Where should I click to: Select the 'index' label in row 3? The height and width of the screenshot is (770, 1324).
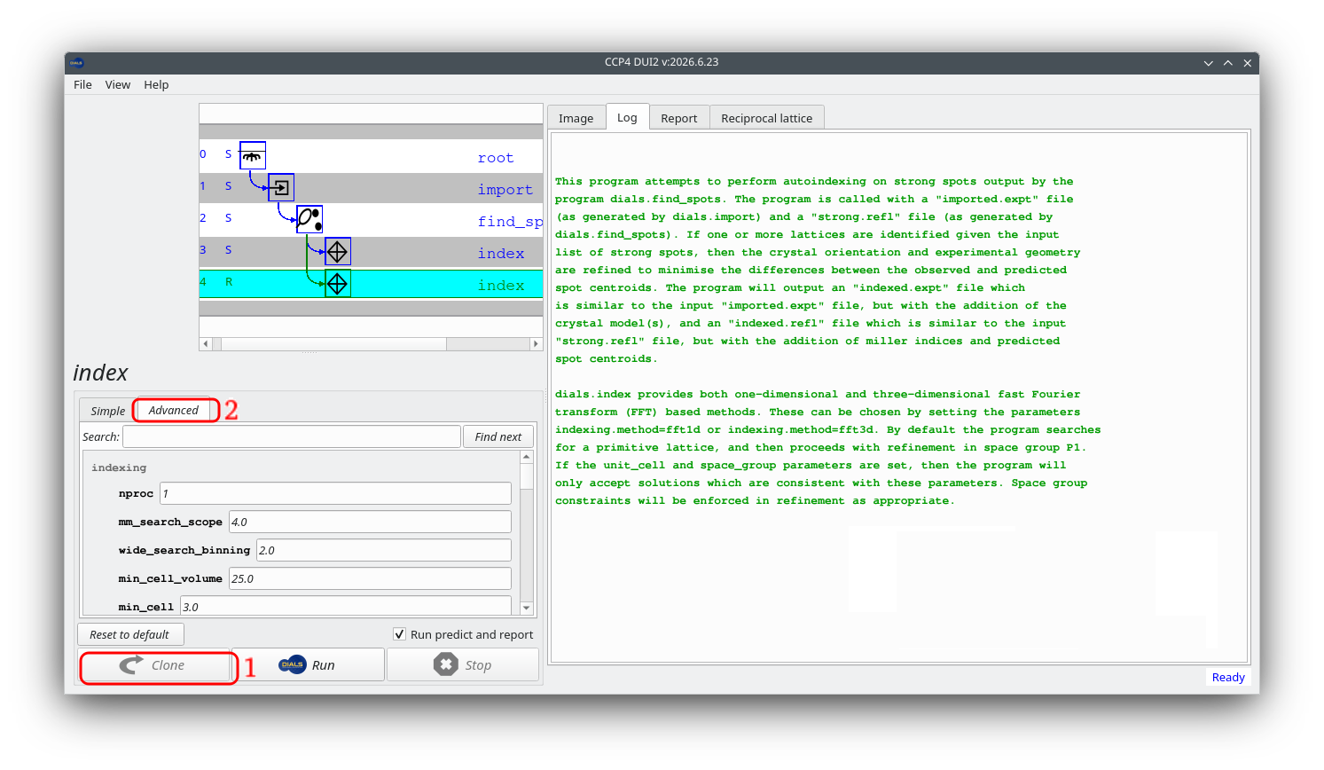click(x=501, y=254)
